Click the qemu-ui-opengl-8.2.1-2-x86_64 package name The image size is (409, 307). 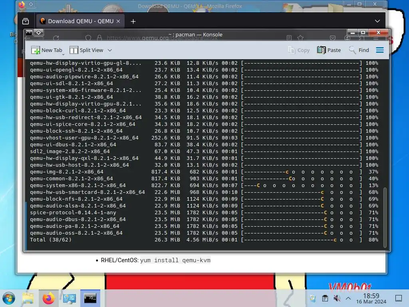pyautogui.click(x=76, y=70)
